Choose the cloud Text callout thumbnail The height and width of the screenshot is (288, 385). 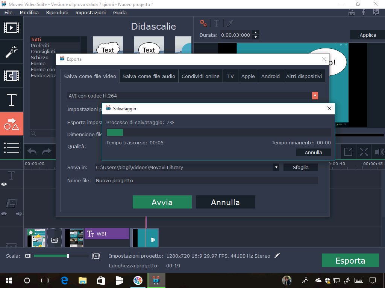click(108, 45)
